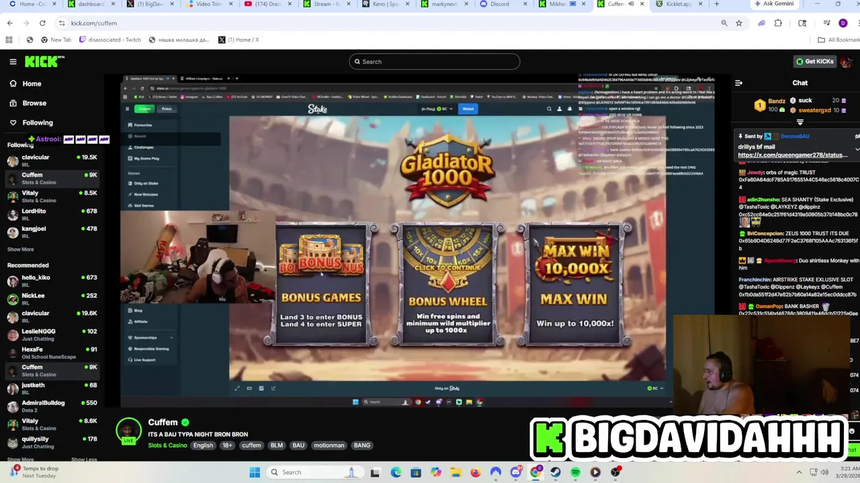
Task: Expand the gift leaderboard arrow
Action: click(800, 122)
